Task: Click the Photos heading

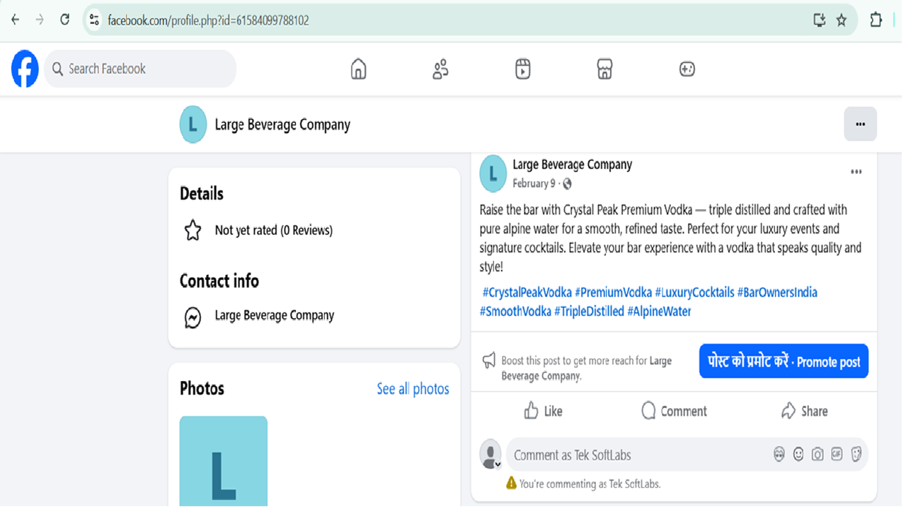Action: coord(202,388)
